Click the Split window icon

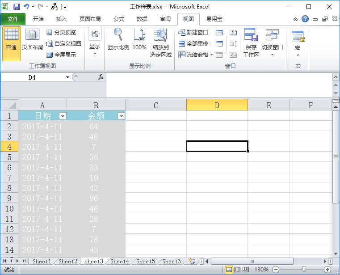(219, 33)
